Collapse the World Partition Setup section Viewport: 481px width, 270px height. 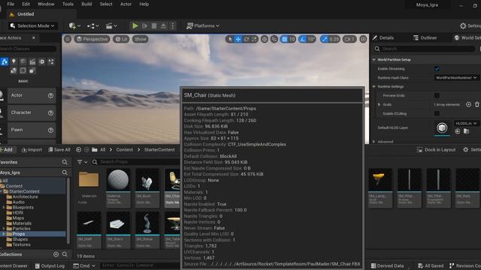point(374,60)
